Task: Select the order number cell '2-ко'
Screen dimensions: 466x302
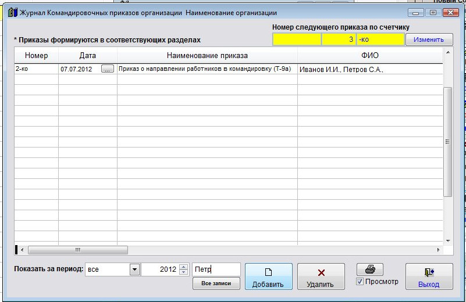Action: click(x=36, y=69)
